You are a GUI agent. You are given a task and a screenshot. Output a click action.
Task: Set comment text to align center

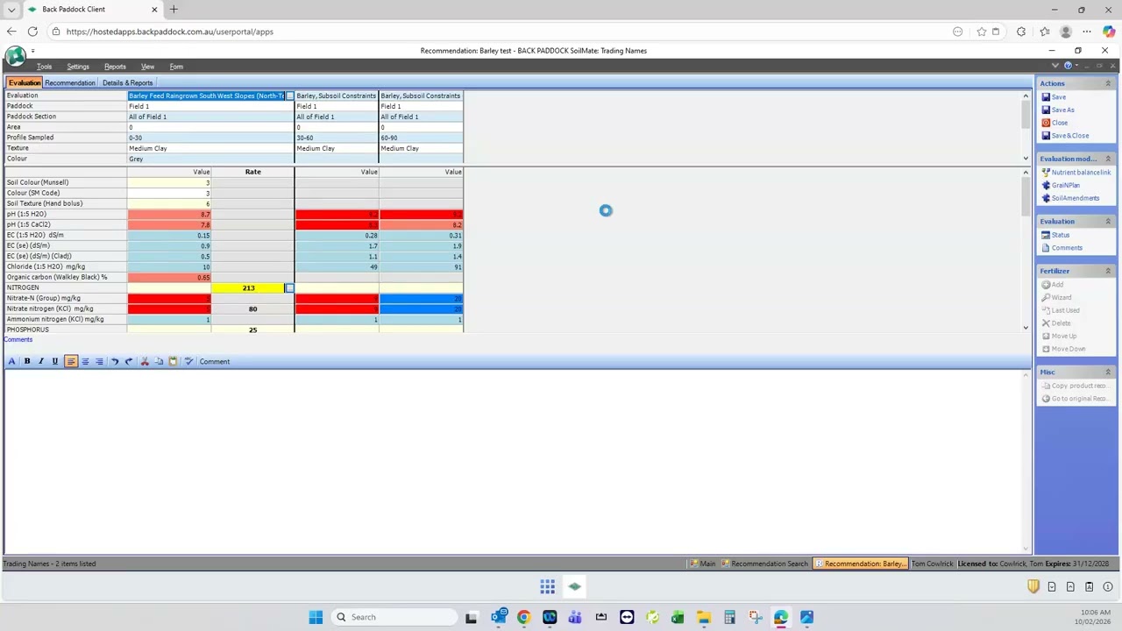(85, 361)
